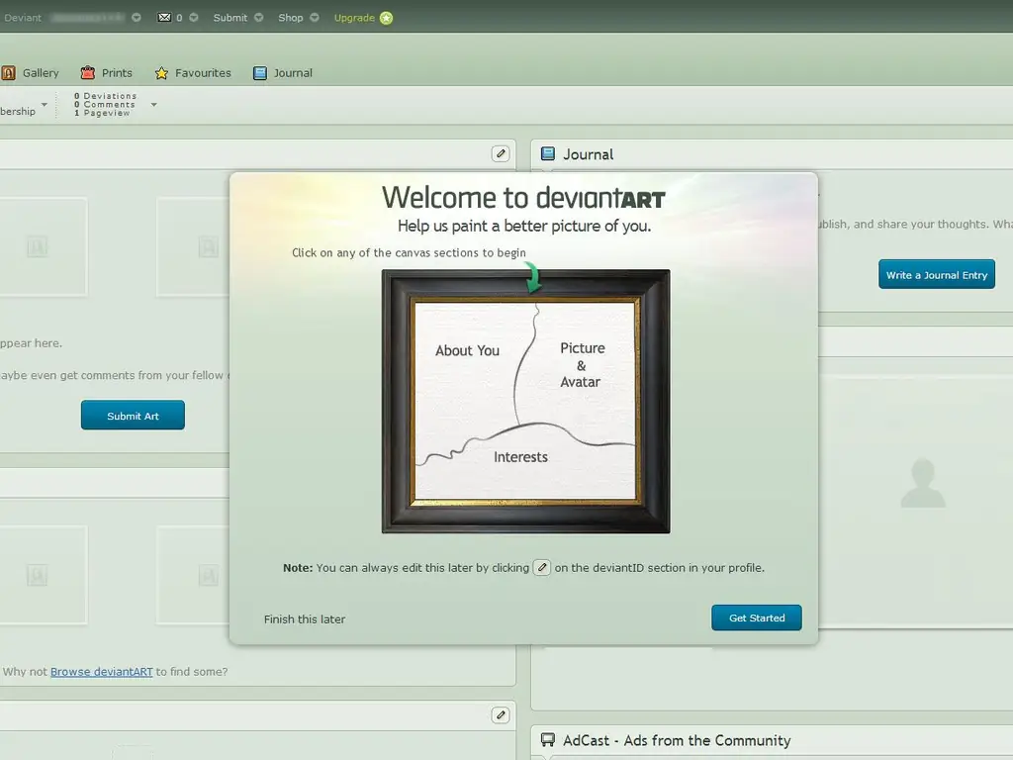Click the book icon beside the Journal panel heading
The image size is (1013, 760).
pos(548,153)
